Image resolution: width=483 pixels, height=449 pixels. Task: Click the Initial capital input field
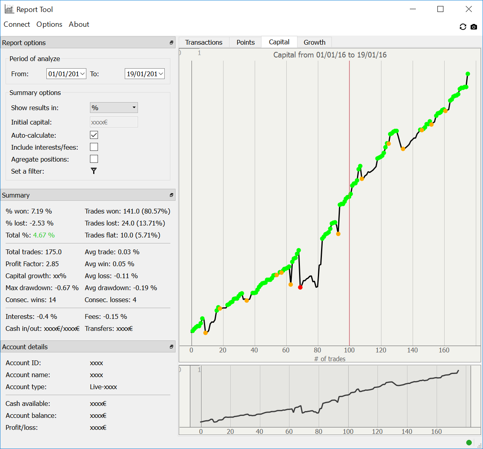(x=114, y=122)
